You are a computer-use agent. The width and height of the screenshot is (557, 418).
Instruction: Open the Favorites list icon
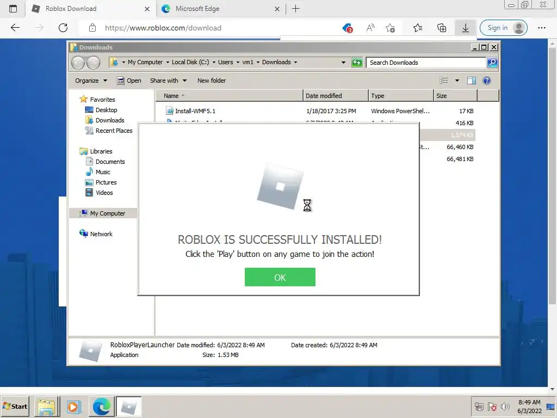[418, 28]
